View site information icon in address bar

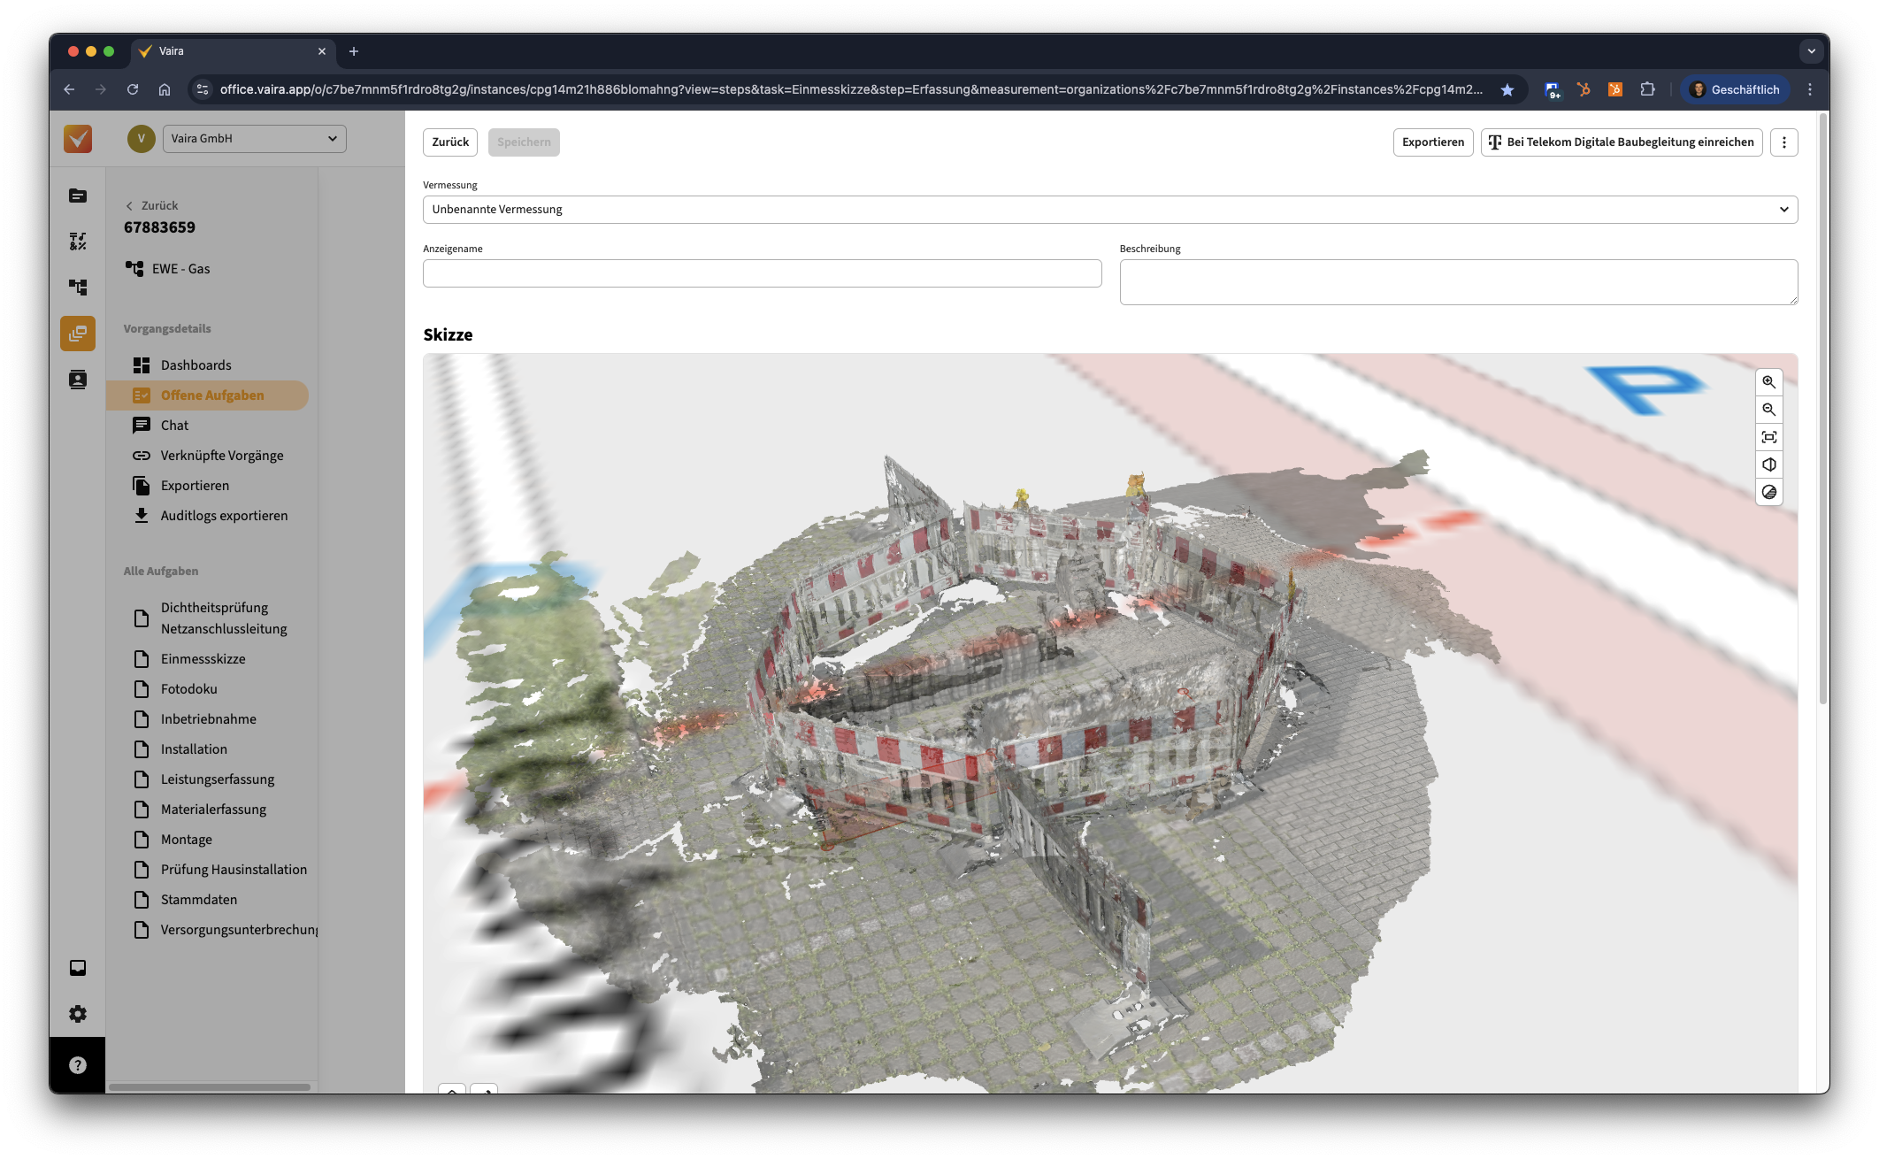tap(203, 89)
